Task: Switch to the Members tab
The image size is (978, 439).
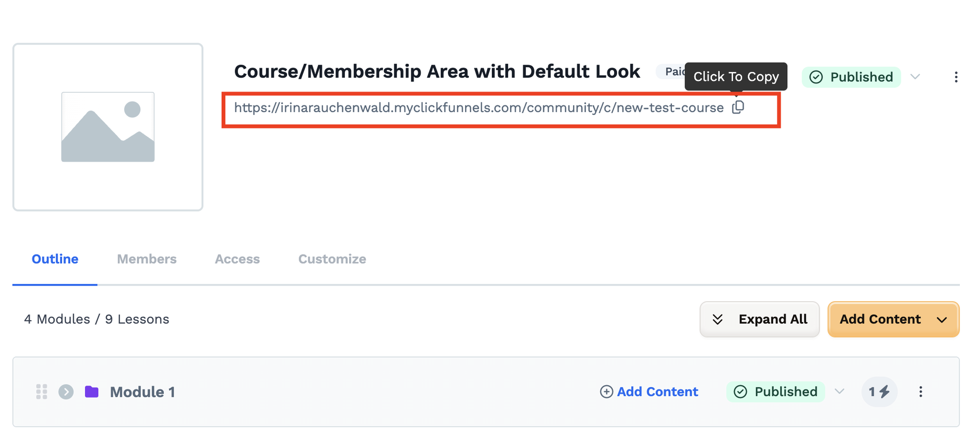Action: click(x=147, y=259)
